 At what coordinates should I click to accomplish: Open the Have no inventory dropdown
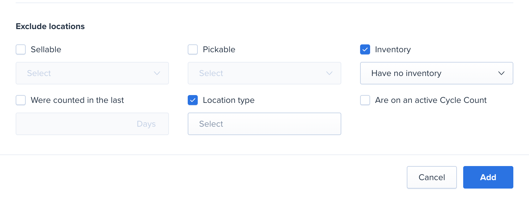(436, 73)
